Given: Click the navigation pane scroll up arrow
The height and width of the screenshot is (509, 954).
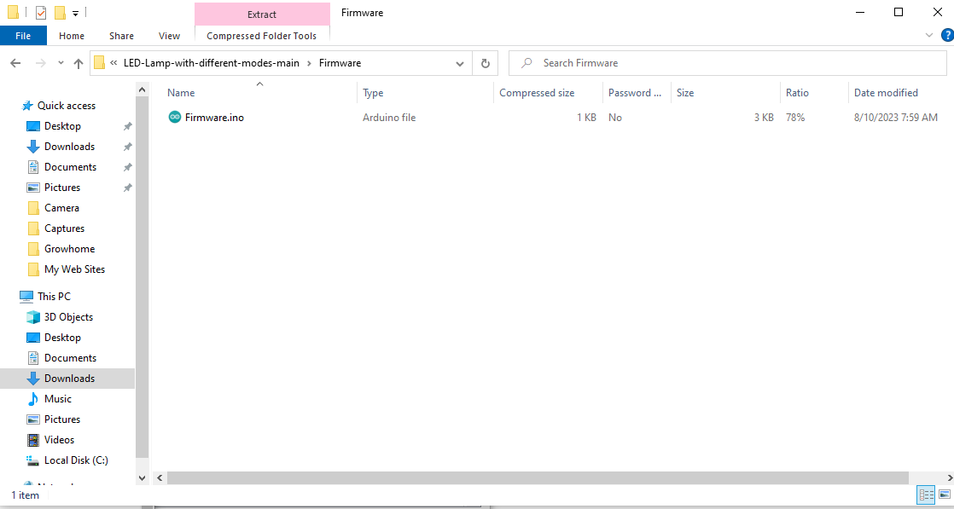Looking at the screenshot, I should coord(142,90).
